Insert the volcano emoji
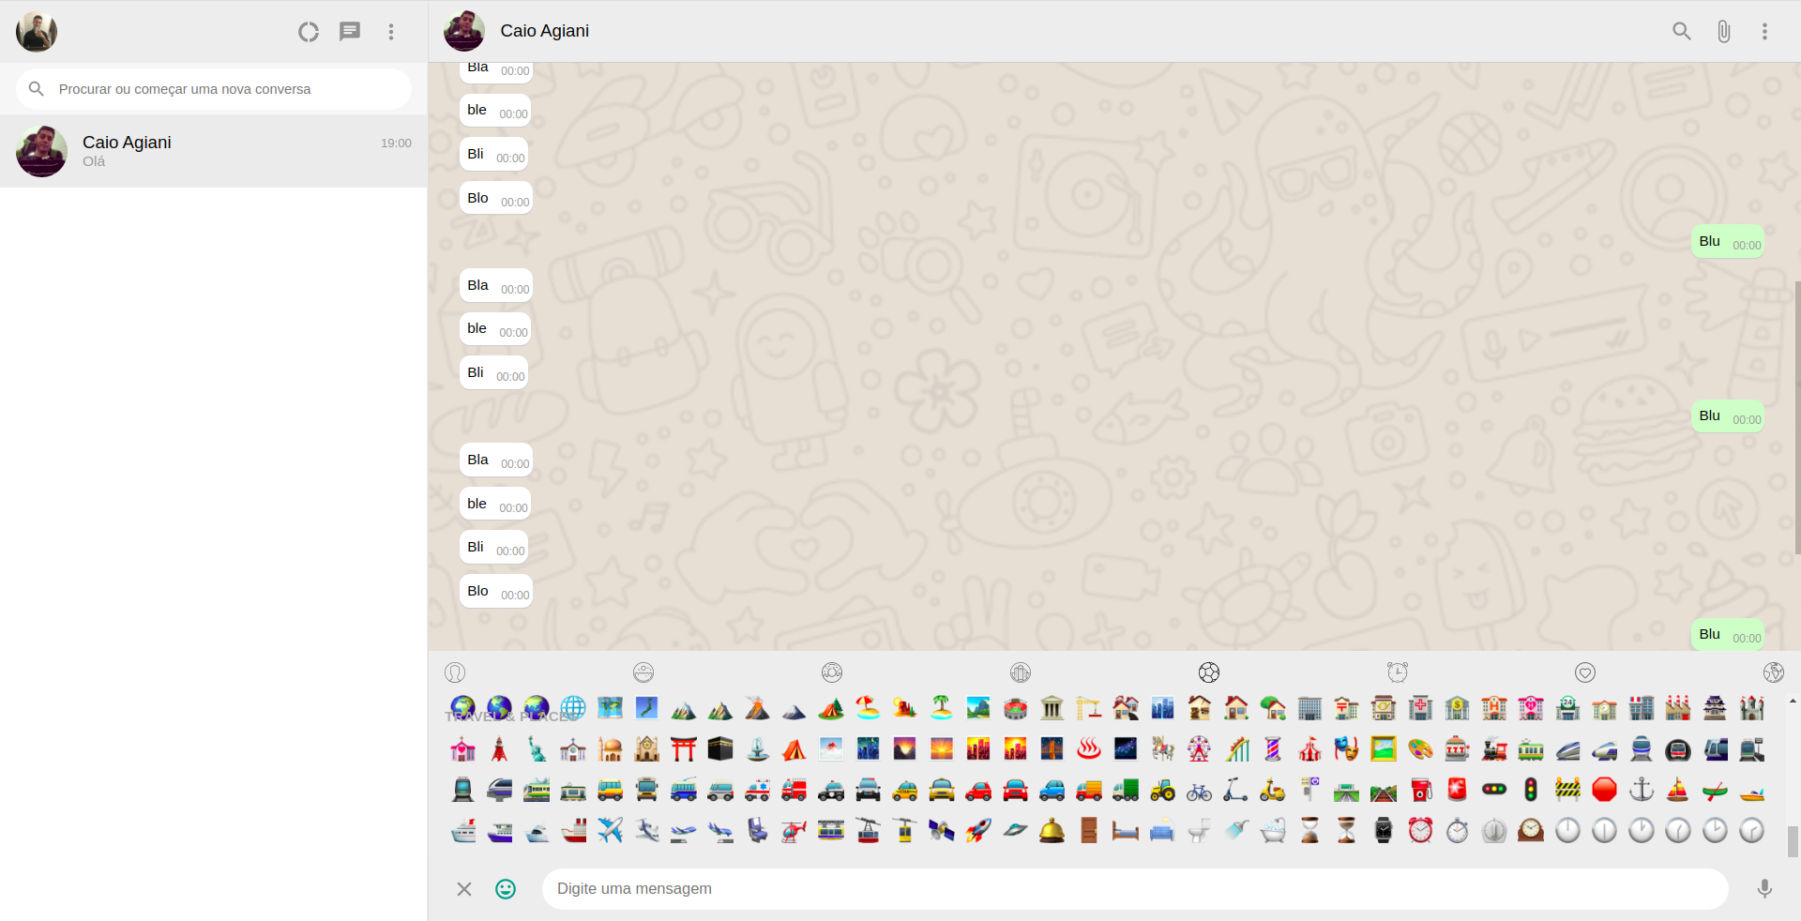The image size is (1801, 921). (x=757, y=708)
